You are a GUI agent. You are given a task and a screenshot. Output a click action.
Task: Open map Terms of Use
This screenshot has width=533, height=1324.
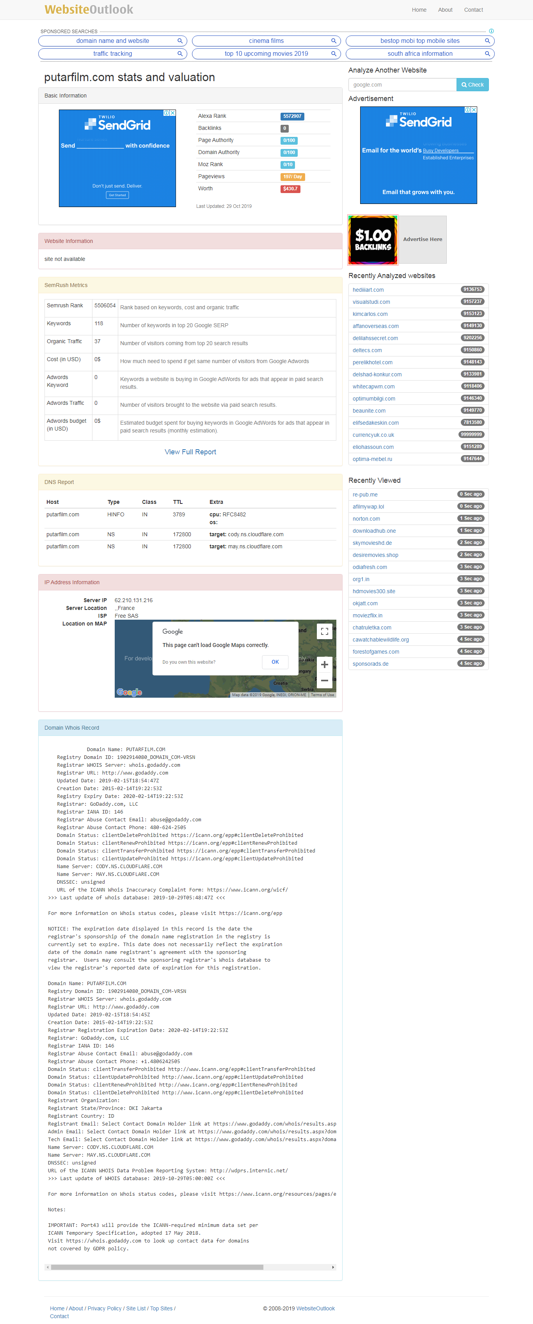click(322, 695)
